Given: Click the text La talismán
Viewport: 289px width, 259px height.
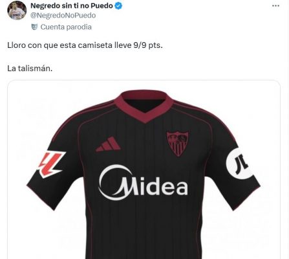Looking at the screenshot, I should click(x=30, y=69).
